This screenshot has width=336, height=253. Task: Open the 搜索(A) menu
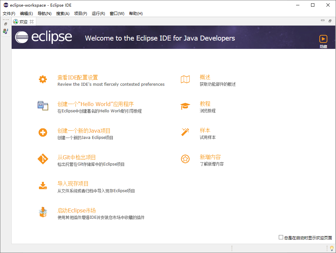pyautogui.click(x=63, y=14)
